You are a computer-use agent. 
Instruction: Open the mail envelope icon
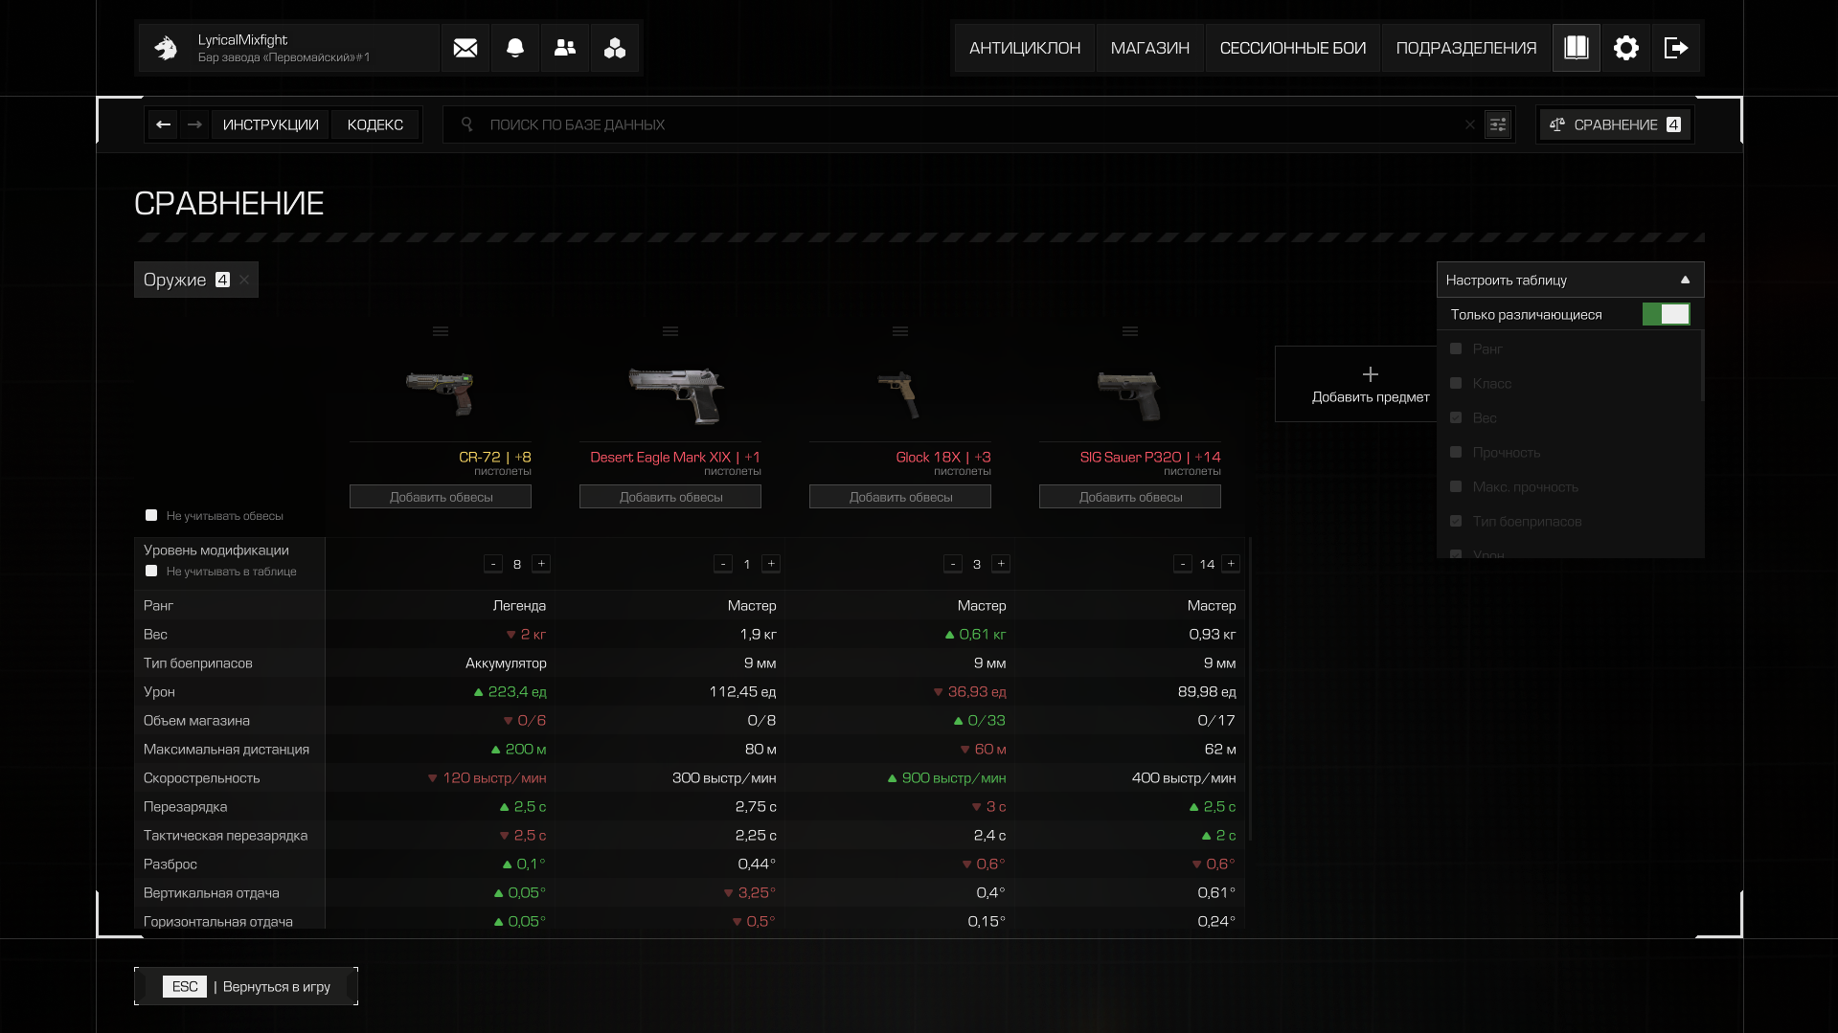coord(465,48)
